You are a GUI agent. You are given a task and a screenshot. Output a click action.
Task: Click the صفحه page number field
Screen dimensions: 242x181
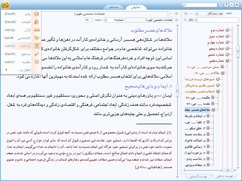(88, 20)
